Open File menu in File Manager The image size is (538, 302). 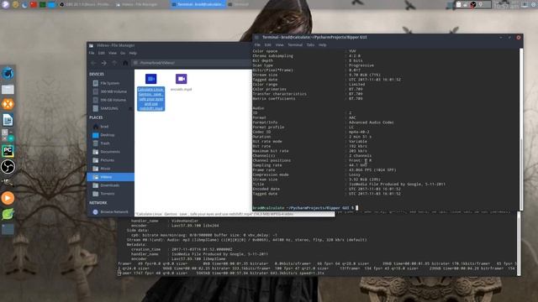[x=92, y=53]
